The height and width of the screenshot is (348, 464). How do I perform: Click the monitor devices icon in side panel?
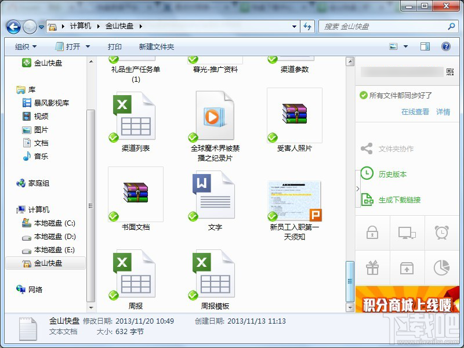407,233
